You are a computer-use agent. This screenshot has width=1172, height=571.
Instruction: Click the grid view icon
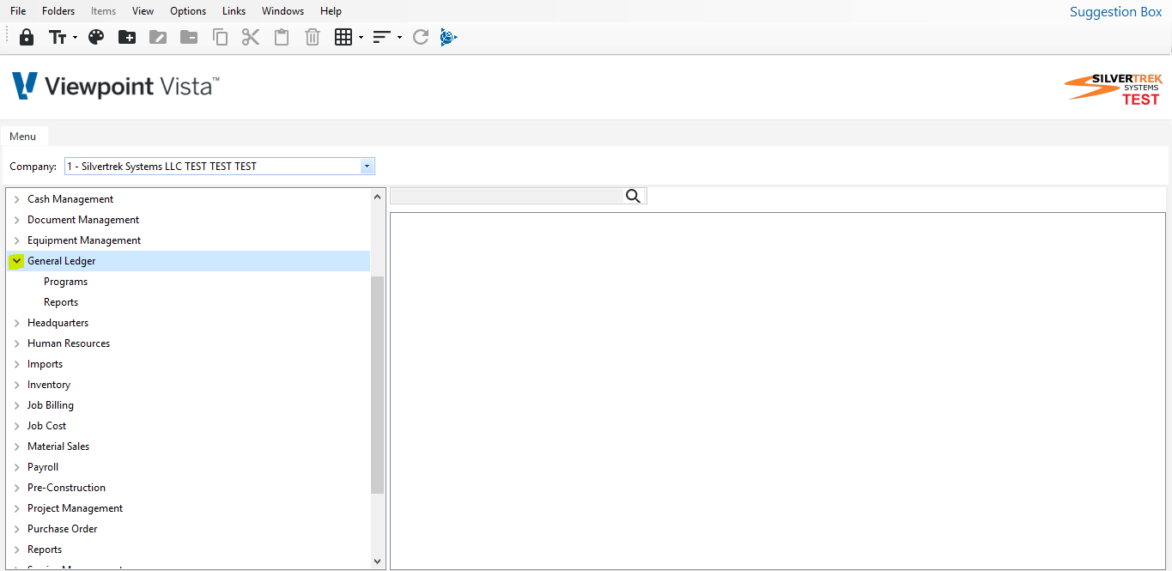pos(343,37)
